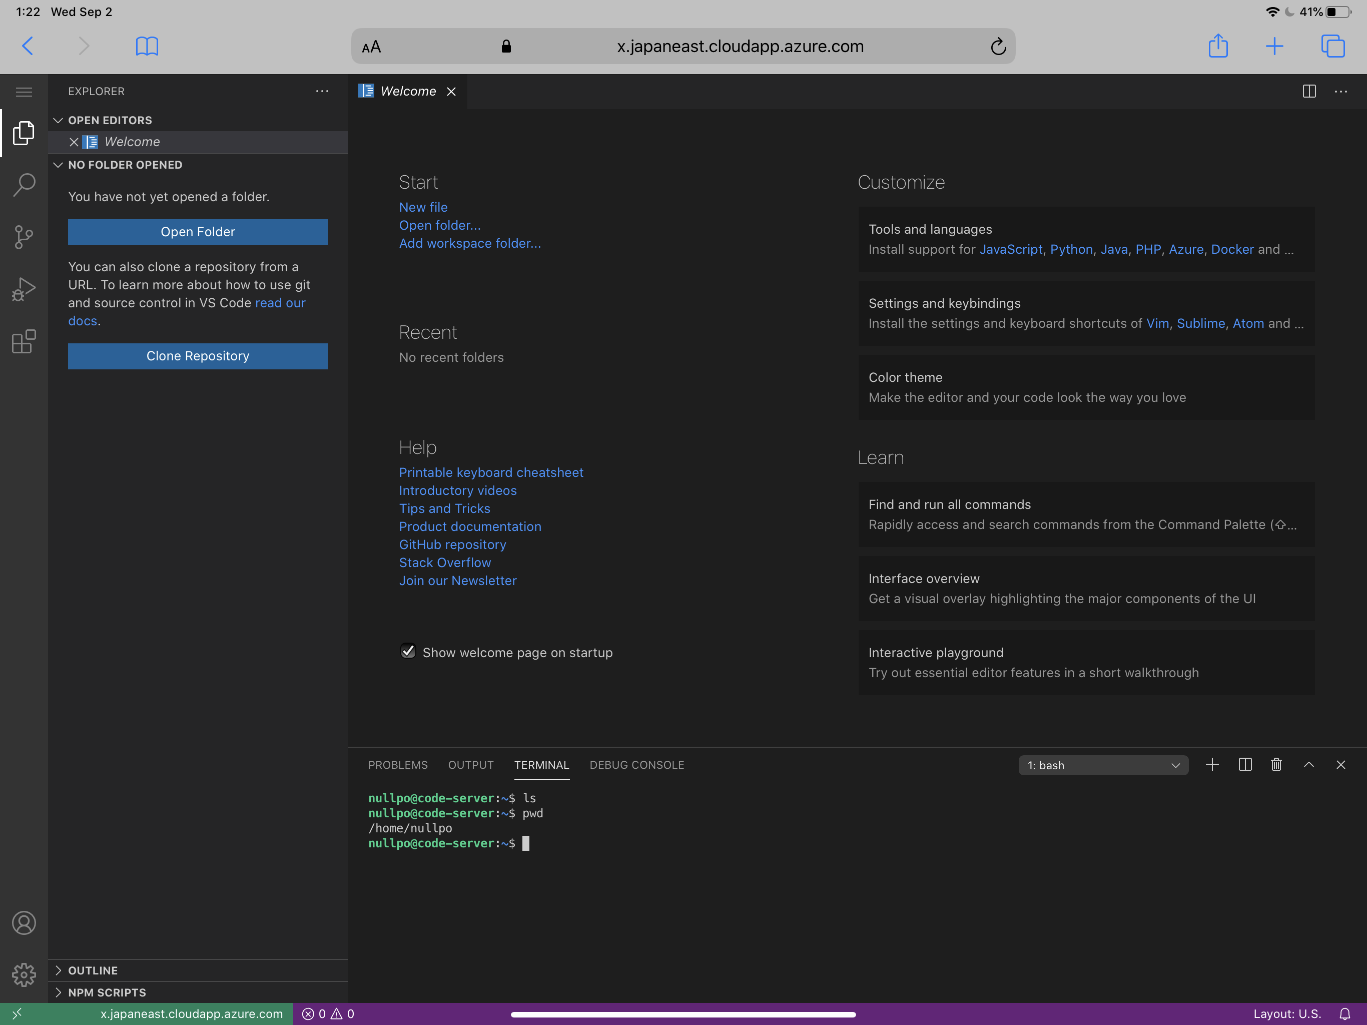Open the Extensions view

(x=24, y=341)
